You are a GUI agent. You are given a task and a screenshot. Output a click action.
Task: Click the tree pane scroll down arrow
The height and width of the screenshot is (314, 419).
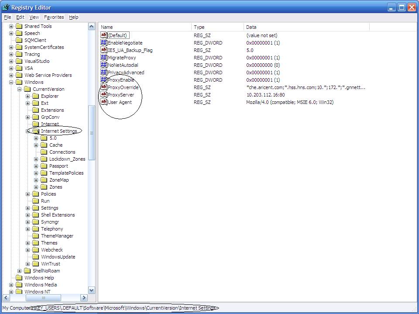[x=91, y=290]
